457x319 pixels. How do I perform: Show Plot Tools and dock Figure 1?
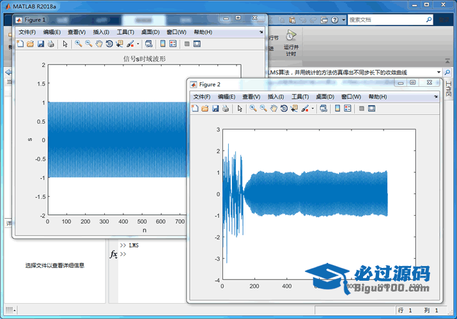[197, 44]
